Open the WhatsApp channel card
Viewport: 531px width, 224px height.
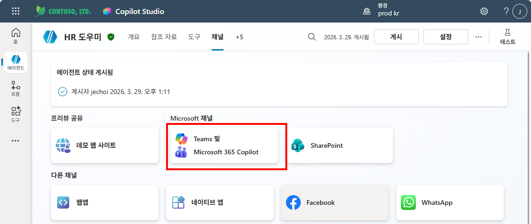point(450,202)
